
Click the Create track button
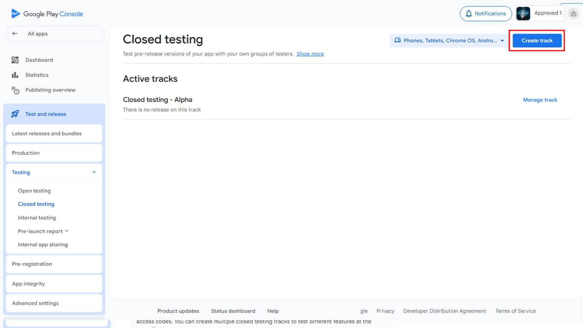537,41
